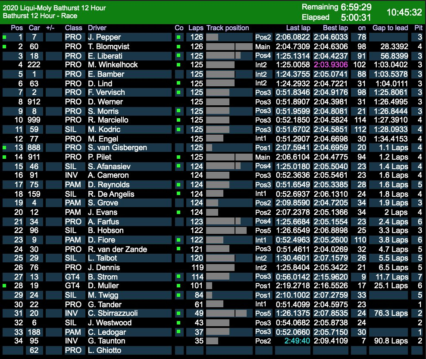The height and width of the screenshot is (359, 426).
Task: Click the green indicator beside position 1
Action: [4, 37]
